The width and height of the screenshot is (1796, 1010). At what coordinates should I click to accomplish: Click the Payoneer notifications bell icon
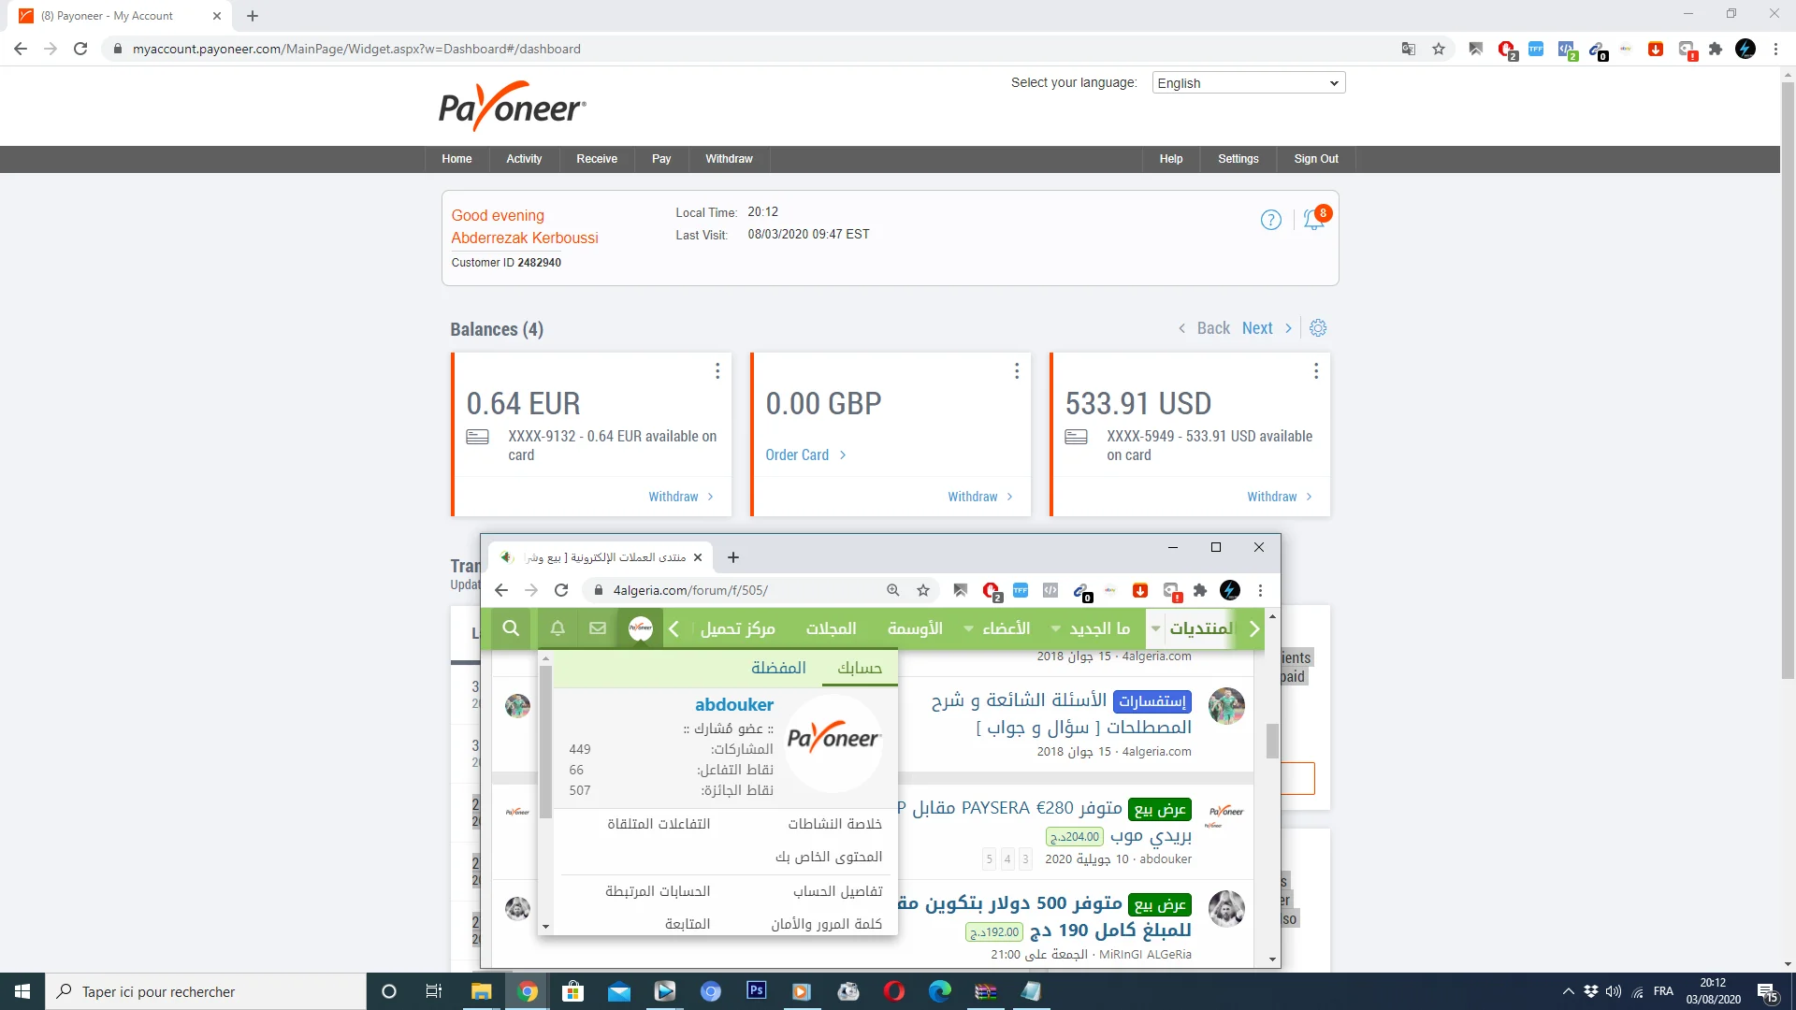(1313, 220)
